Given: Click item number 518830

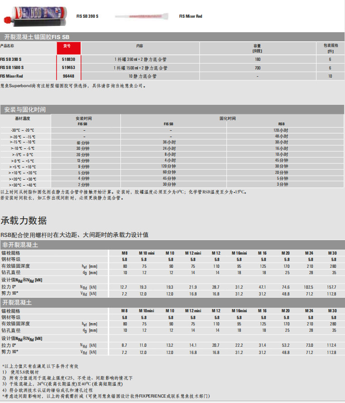Looking at the screenshot, I should pos(68,59).
